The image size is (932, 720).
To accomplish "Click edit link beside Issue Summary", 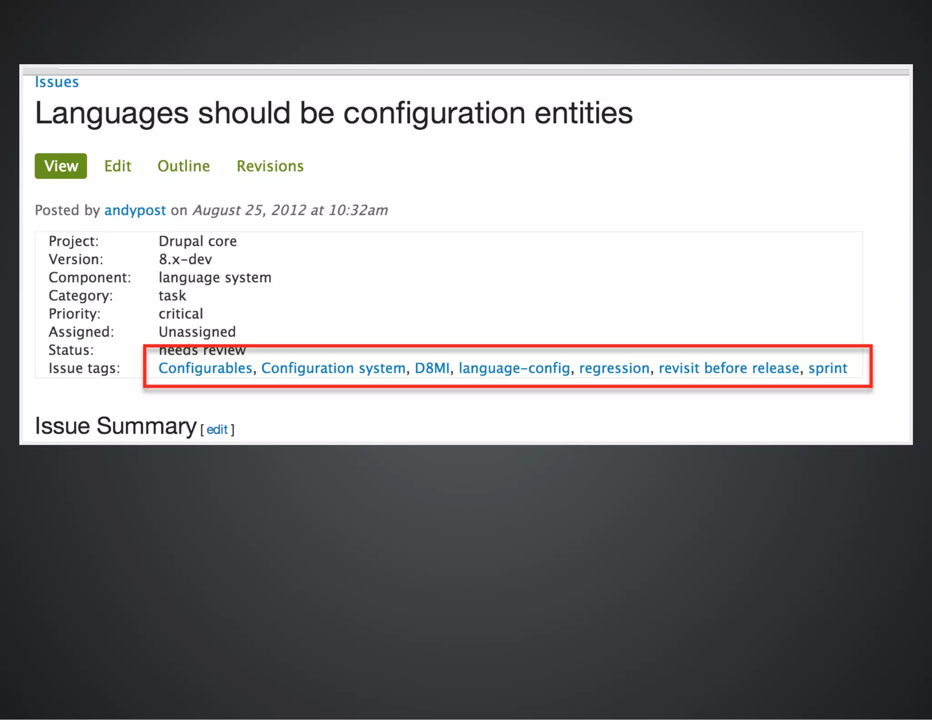I will click(217, 430).
